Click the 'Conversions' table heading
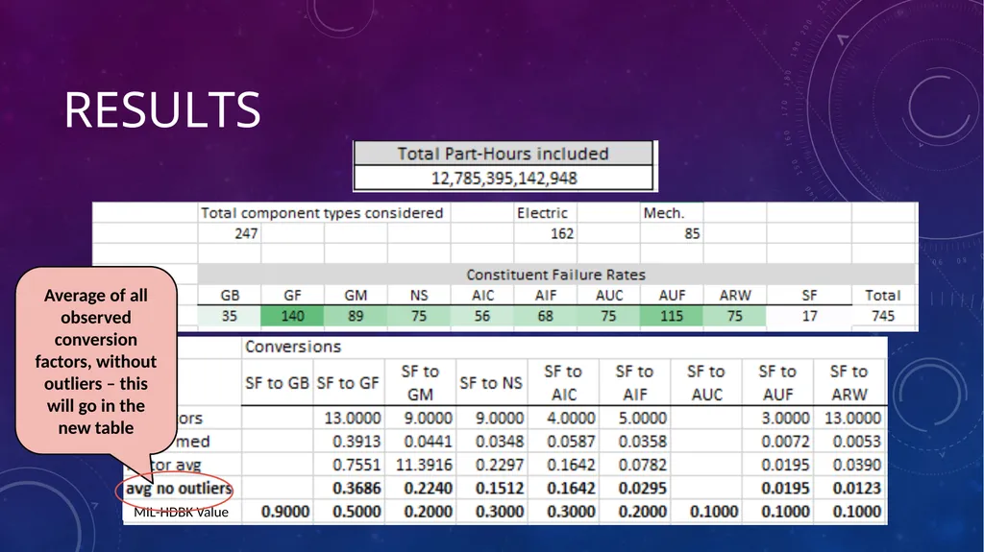The height and width of the screenshot is (552, 984). coord(293,347)
